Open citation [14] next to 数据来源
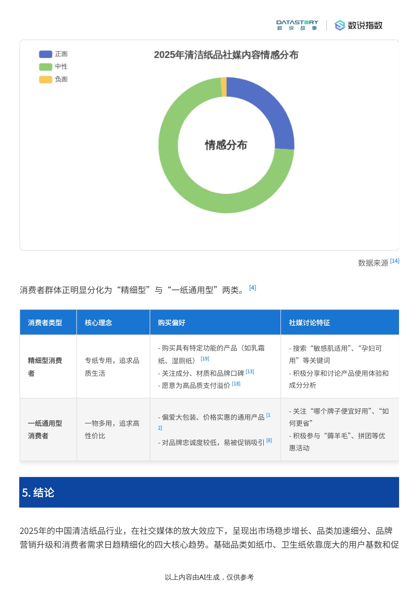 coord(394,261)
